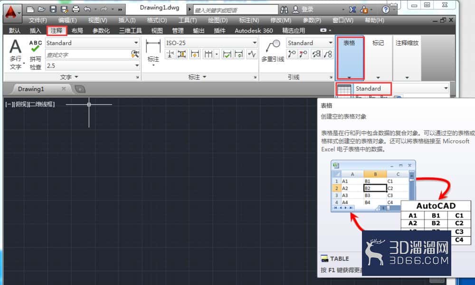This screenshot has height=285, width=475.
Task: Open the 编辑(E) menu
Action: 67,20
